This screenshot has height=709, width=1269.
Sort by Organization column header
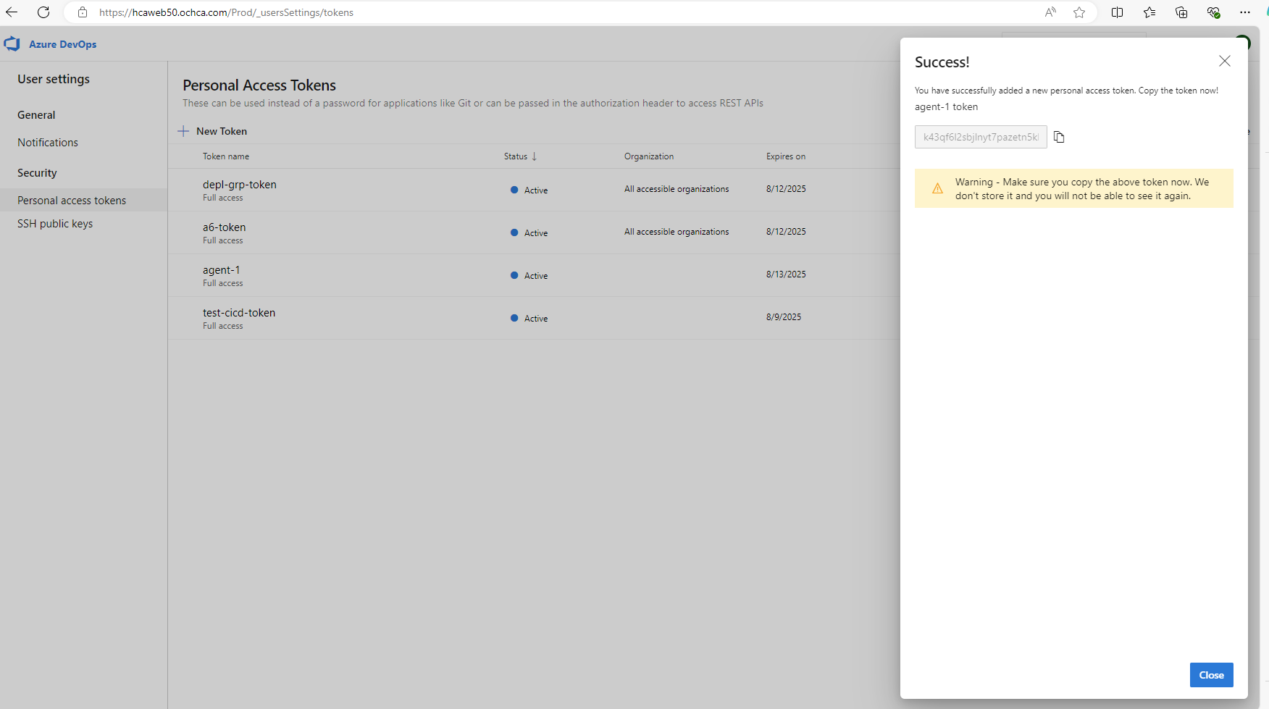pyautogui.click(x=649, y=156)
